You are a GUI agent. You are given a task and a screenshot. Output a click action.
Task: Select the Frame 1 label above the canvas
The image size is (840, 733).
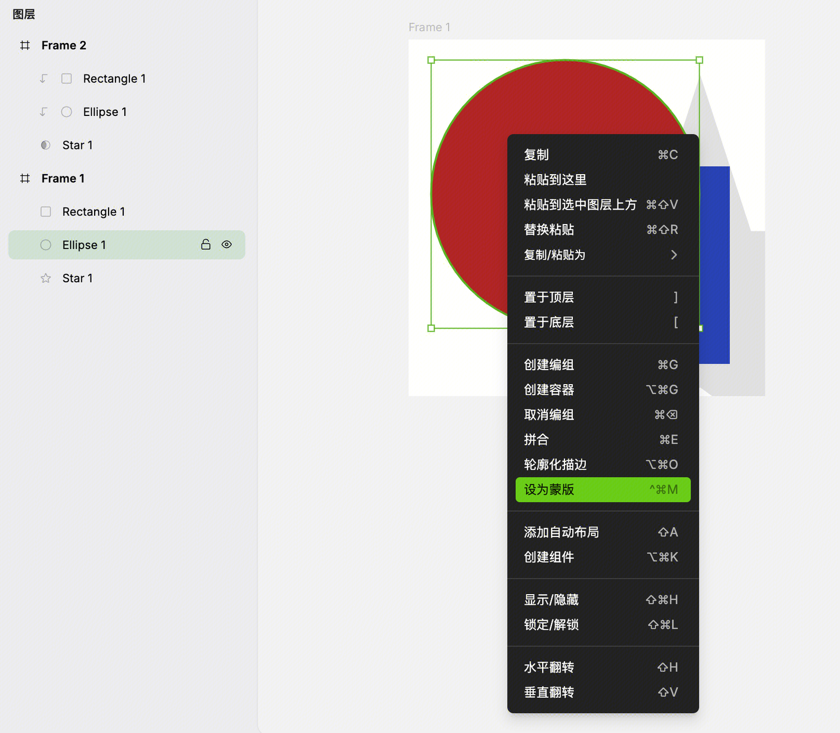[430, 27]
